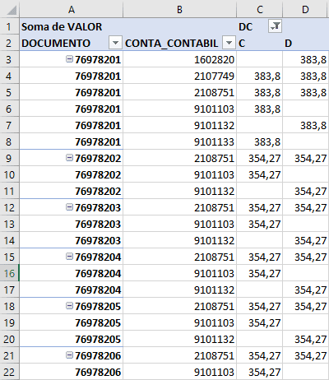Select column A header
The width and height of the screenshot is (329, 380).
tap(72, 9)
